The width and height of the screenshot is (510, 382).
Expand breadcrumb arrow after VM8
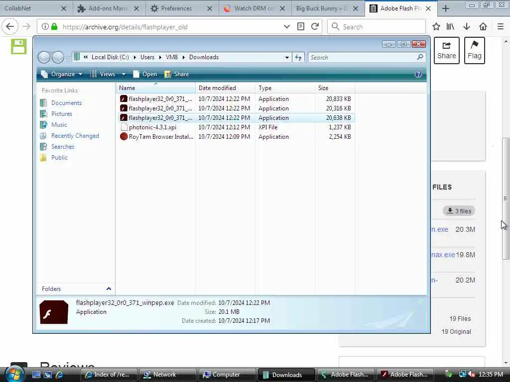183,57
